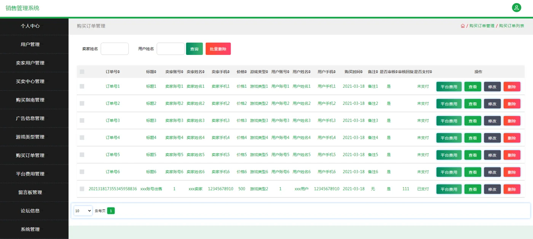Viewport: 533px width, 239px height.
Task: Sort the table by 订单号 column arrows
Action: pyautogui.click(x=119, y=72)
